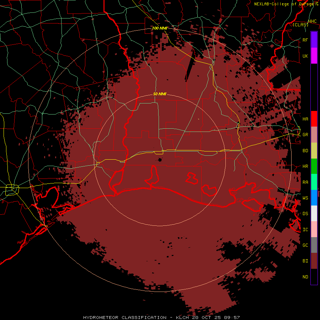The image size is (320, 320).
Task: Click the brown BI legend swatch
Action: click(314, 261)
